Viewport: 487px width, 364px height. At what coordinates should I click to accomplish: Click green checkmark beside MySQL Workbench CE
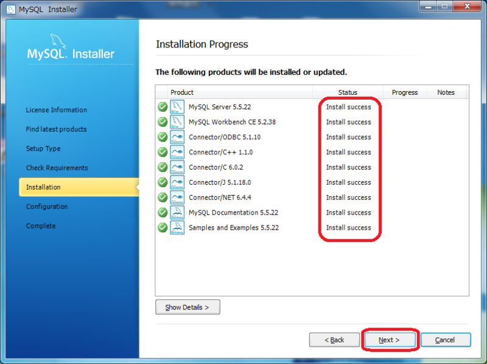coord(163,122)
